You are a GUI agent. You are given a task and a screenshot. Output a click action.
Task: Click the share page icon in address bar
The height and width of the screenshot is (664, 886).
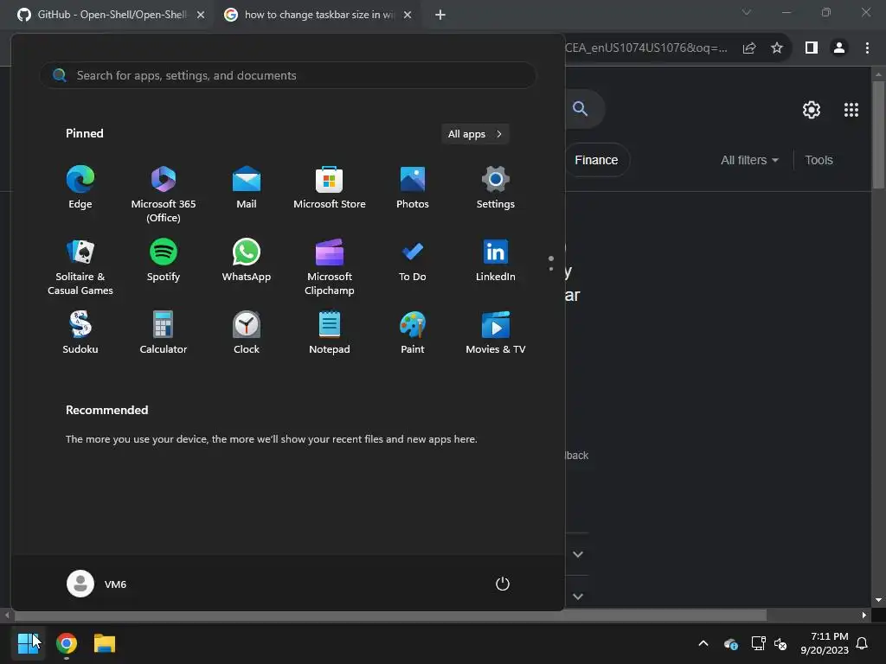(749, 48)
